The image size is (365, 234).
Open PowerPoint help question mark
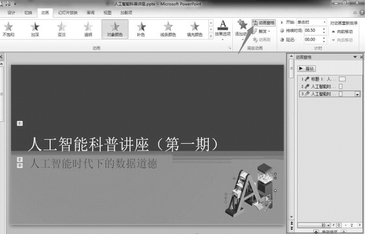click(362, 13)
